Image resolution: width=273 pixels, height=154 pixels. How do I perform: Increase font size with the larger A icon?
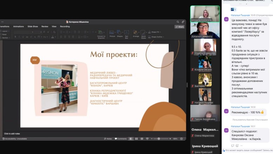pyautogui.click(x=44, y=32)
